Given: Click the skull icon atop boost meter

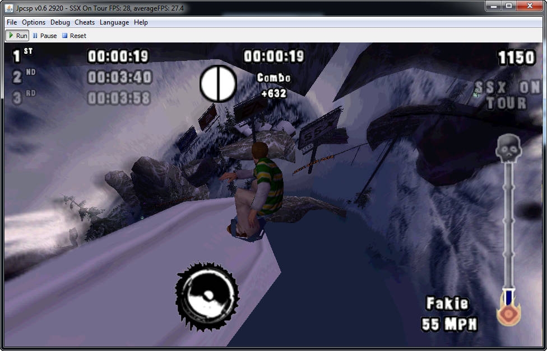Looking at the screenshot, I should (x=509, y=149).
